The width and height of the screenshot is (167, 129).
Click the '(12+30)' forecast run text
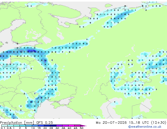pos(159,123)
